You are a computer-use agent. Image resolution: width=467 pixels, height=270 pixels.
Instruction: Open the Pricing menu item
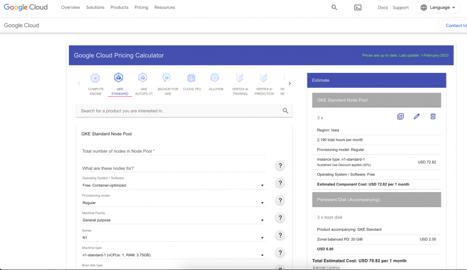141,8
